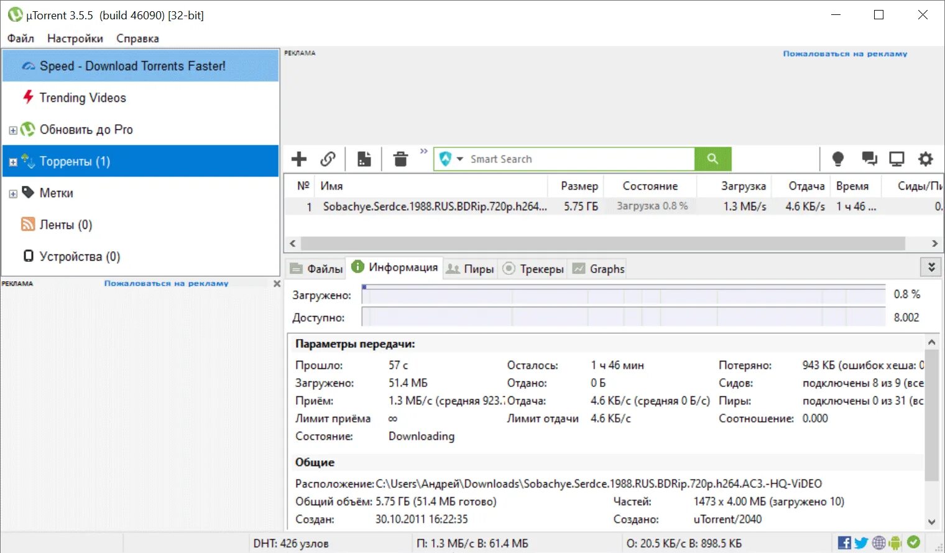Expand hidden toolbar buttons chevron
The height and width of the screenshot is (553, 945).
pos(423,151)
